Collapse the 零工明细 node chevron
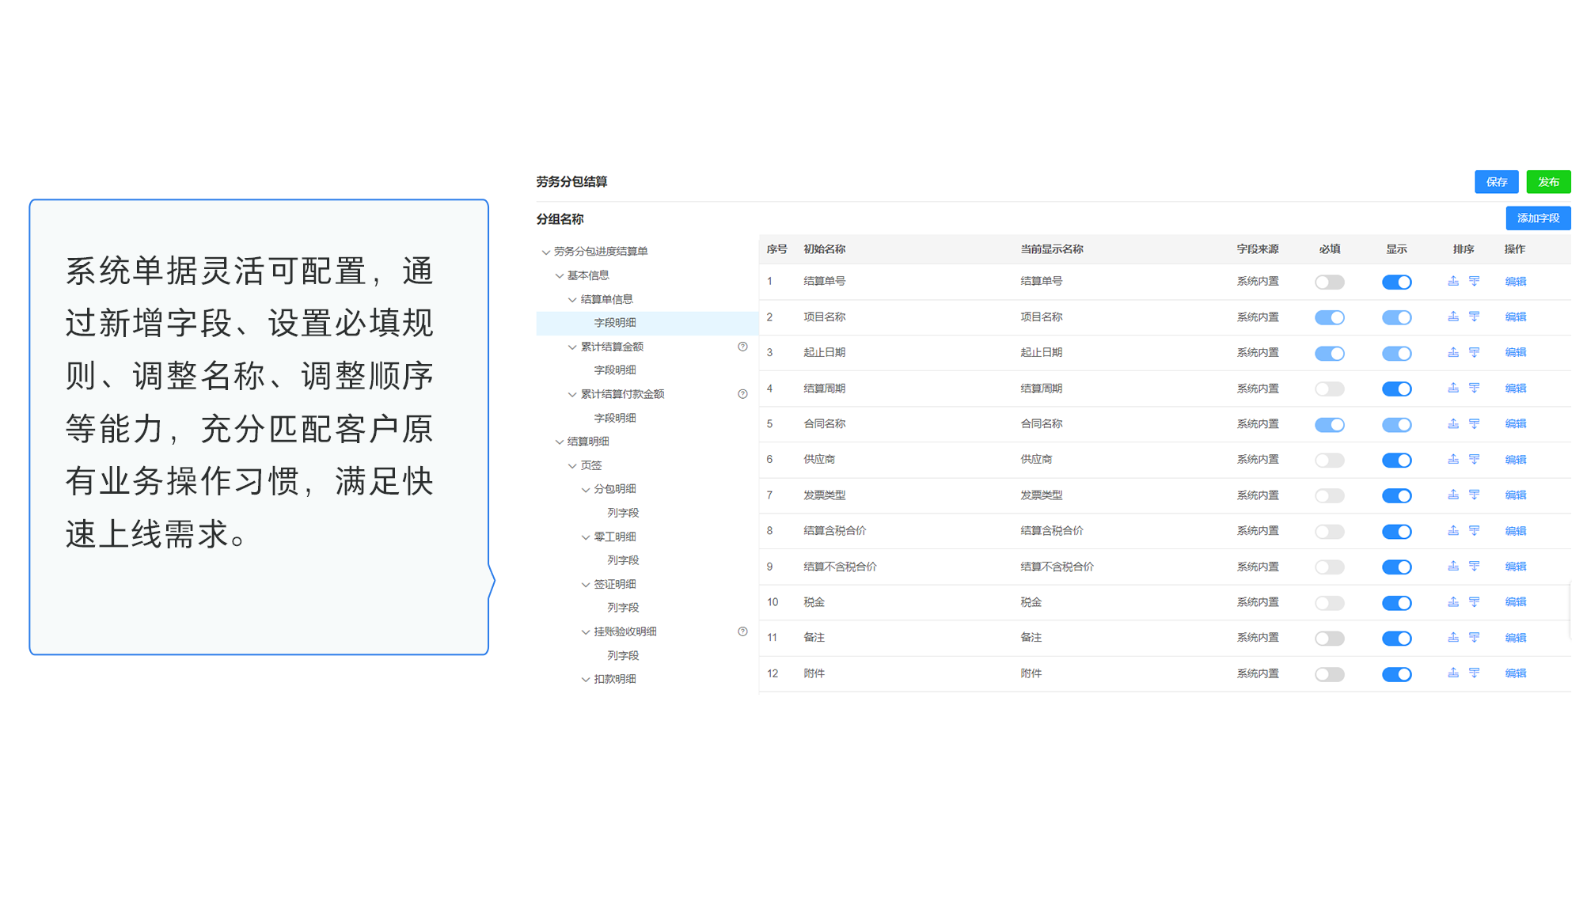 pos(586,537)
